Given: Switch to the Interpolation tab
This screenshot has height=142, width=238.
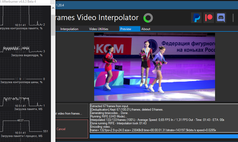Looking at the screenshot, I should (x=69, y=29).
